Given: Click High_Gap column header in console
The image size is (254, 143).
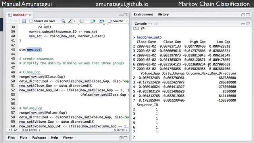Looking at the screenshot, I should pos(198,42).
